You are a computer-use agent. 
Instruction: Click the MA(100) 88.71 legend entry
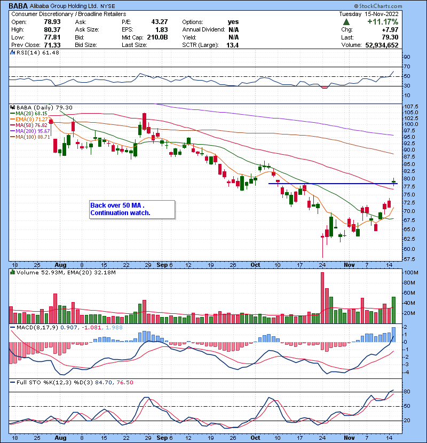pos(30,137)
